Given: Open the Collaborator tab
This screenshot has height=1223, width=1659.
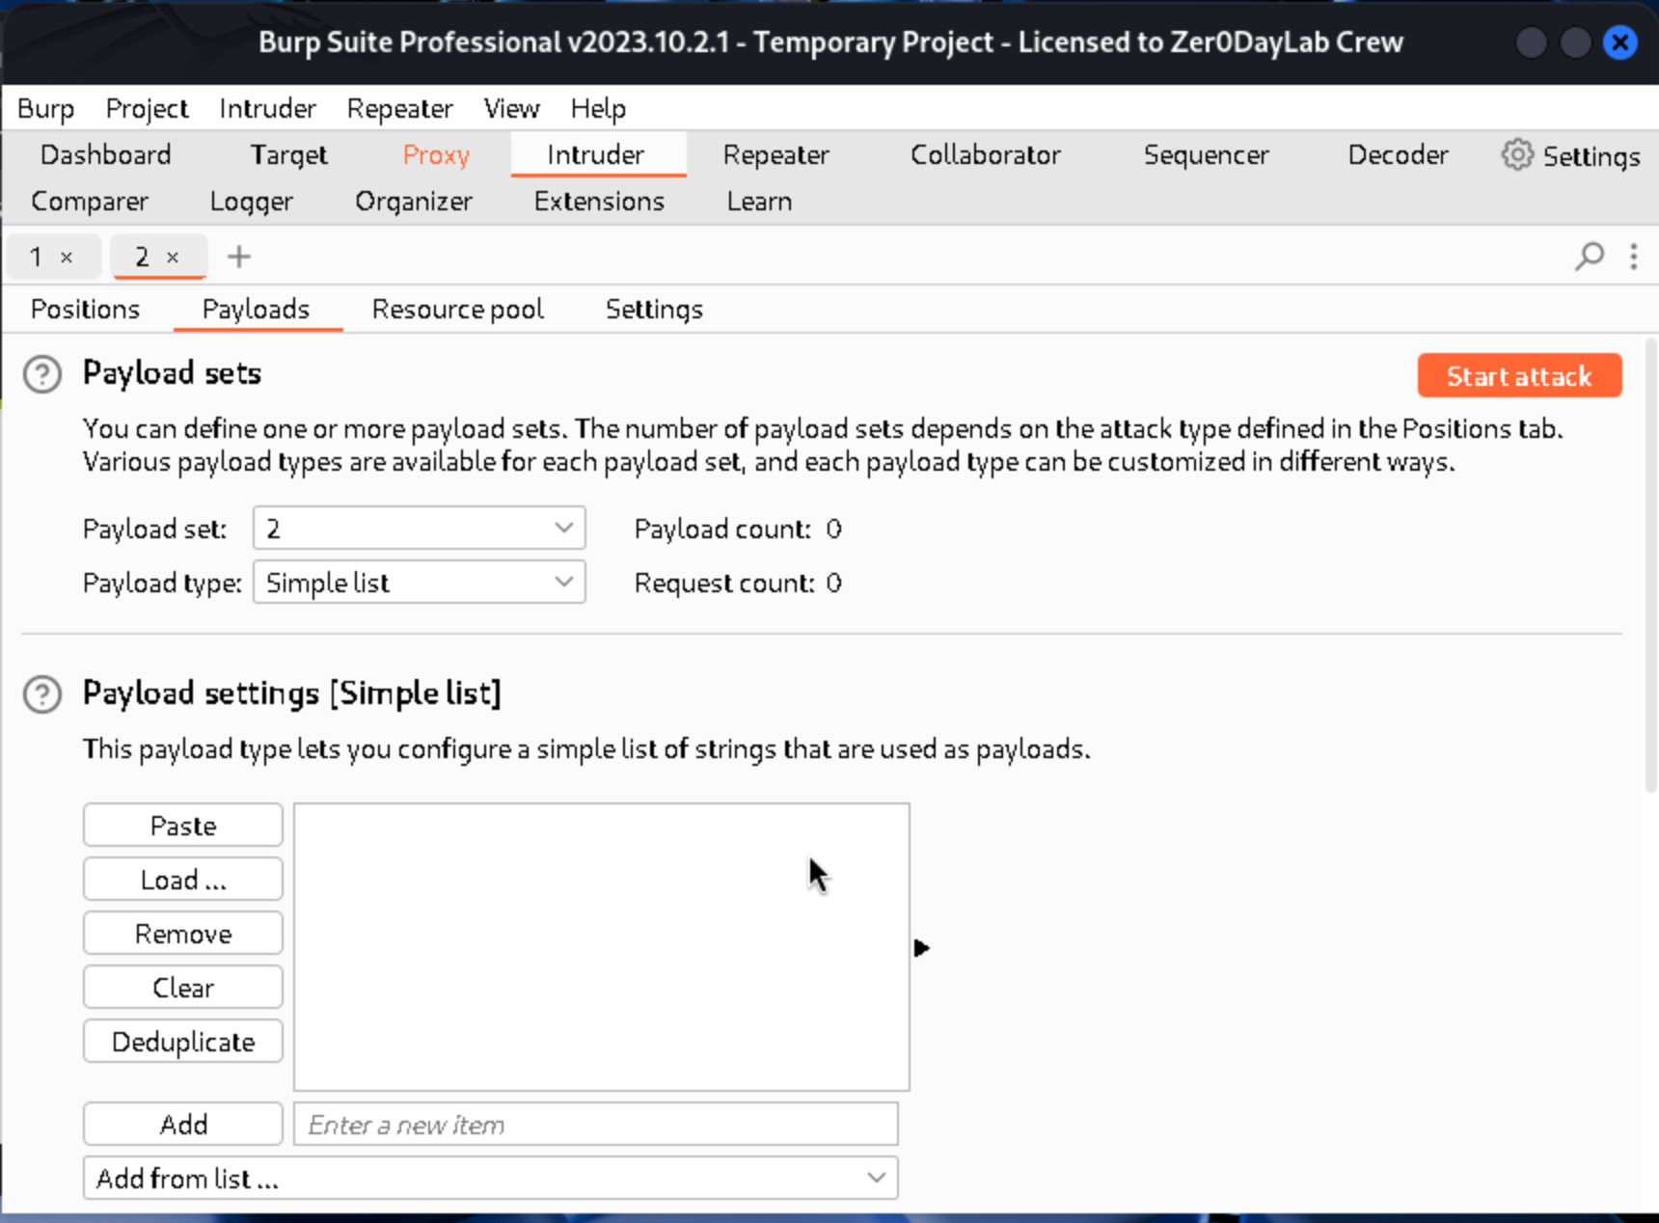Looking at the screenshot, I should click(985, 154).
